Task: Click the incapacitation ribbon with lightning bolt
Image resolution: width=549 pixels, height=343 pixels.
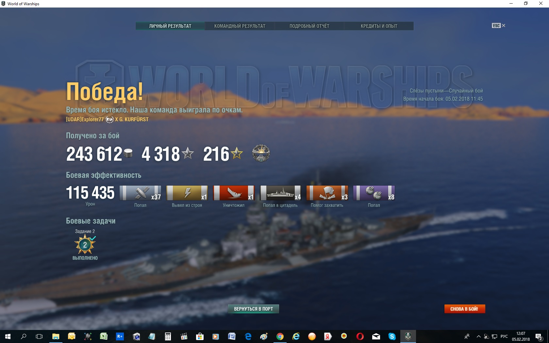Action: click(x=187, y=193)
